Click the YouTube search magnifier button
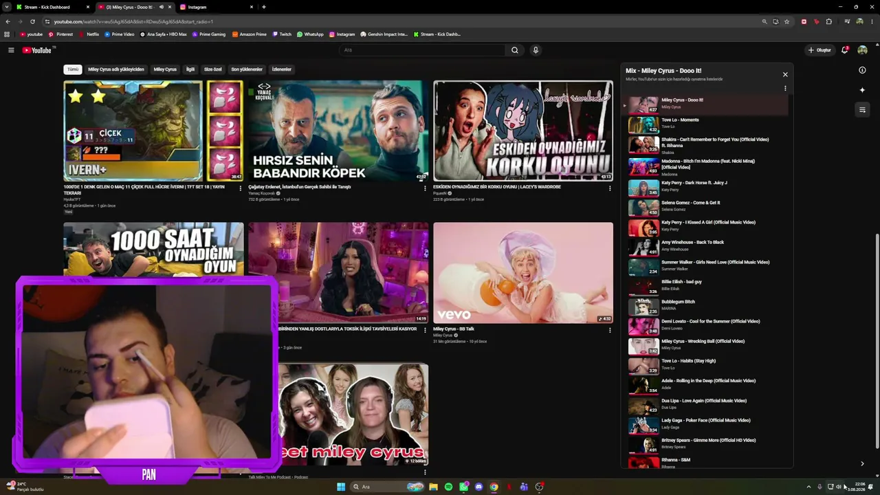880x495 pixels. tap(514, 50)
